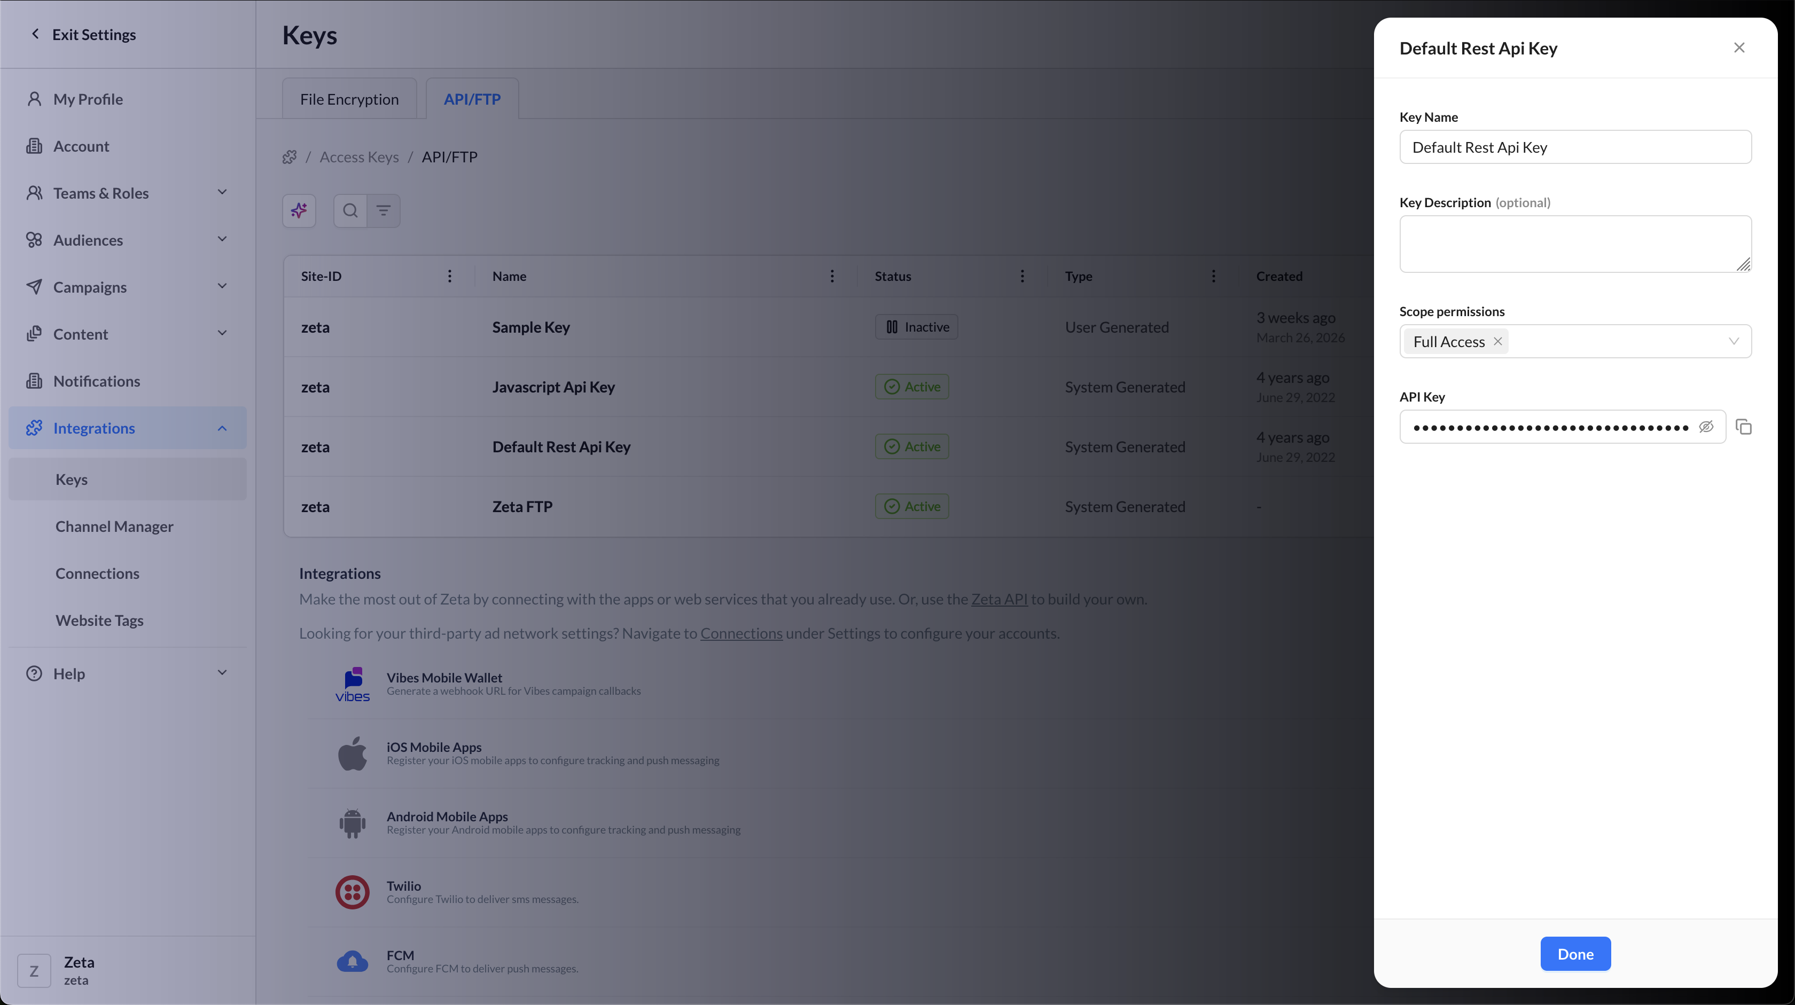The image size is (1795, 1005).
Task: Click the Inactive status badge
Action: 916,327
